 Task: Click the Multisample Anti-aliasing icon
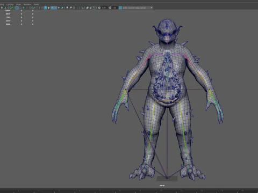[74, 8]
